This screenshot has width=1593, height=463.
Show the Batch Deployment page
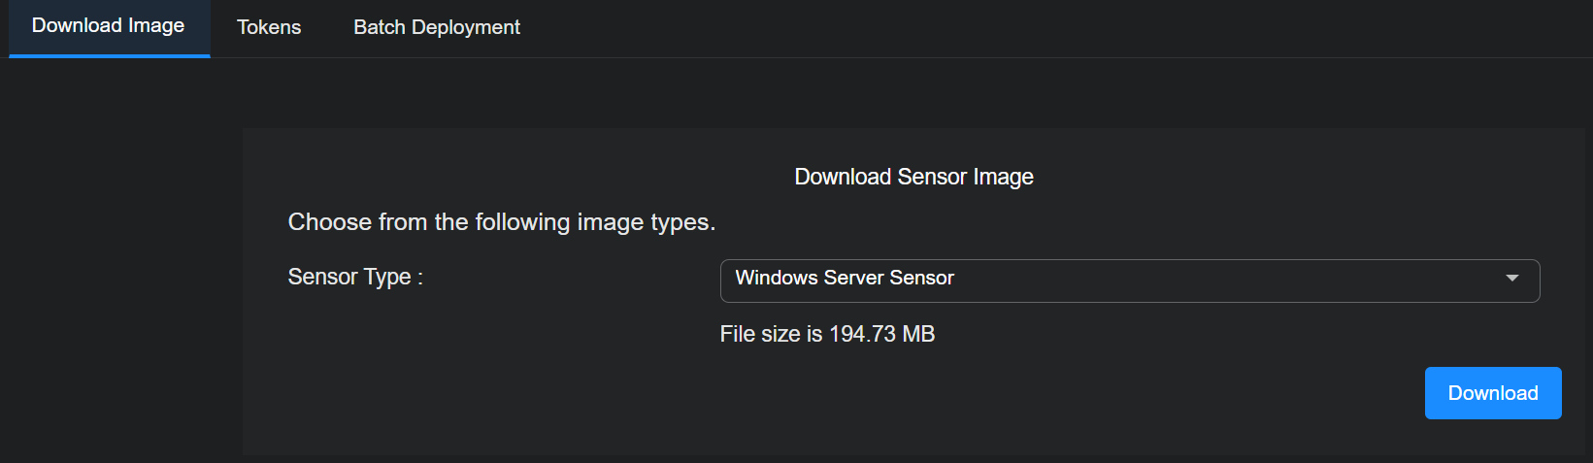[x=437, y=27]
